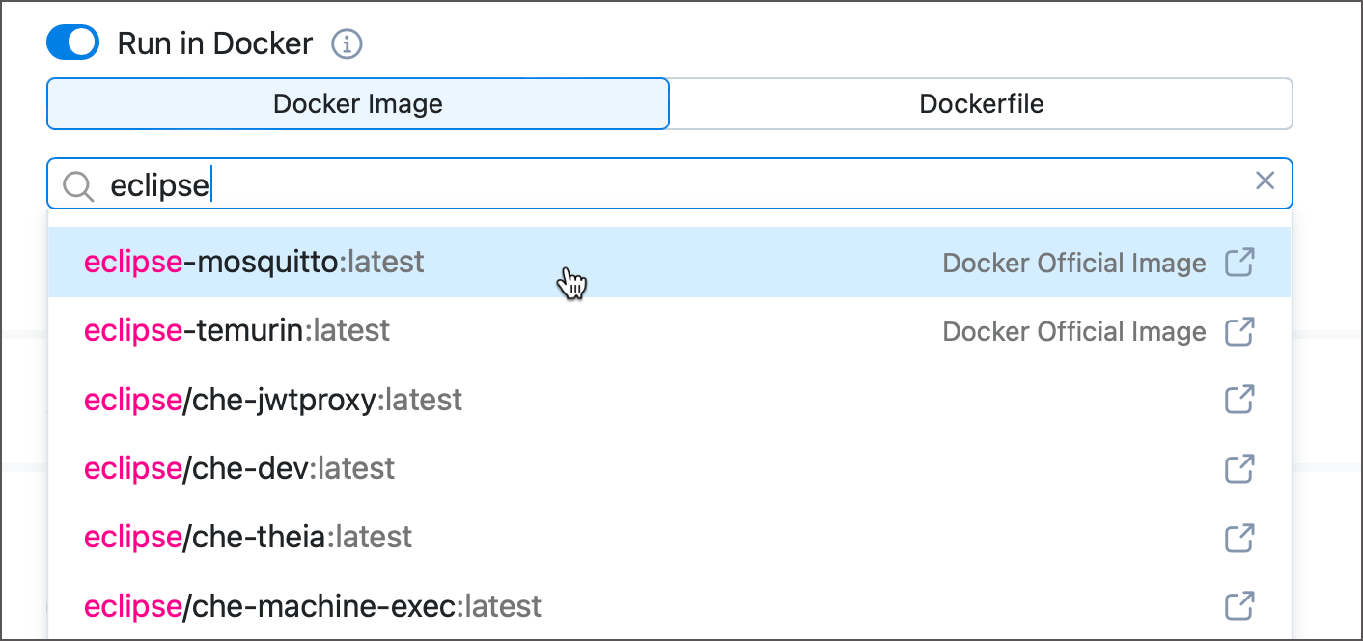Switch to the Docker Image tab
Screen dimensions: 1363x641
[357, 104]
